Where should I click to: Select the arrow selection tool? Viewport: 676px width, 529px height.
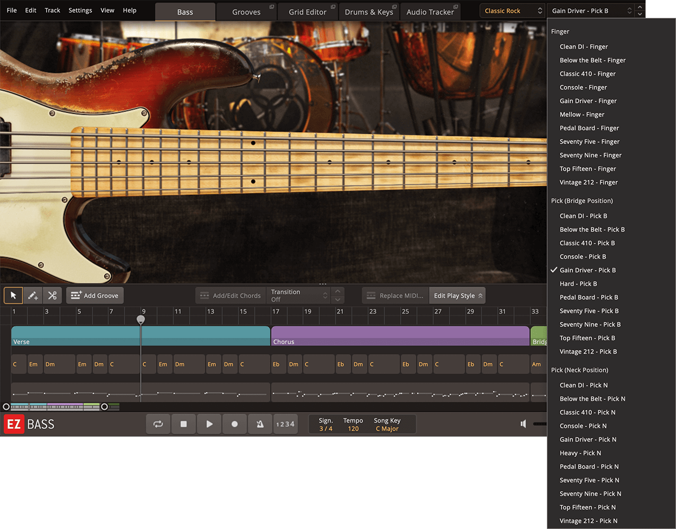point(13,295)
